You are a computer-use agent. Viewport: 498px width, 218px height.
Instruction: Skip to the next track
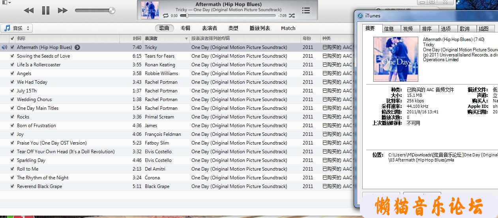tap(63, 11)
